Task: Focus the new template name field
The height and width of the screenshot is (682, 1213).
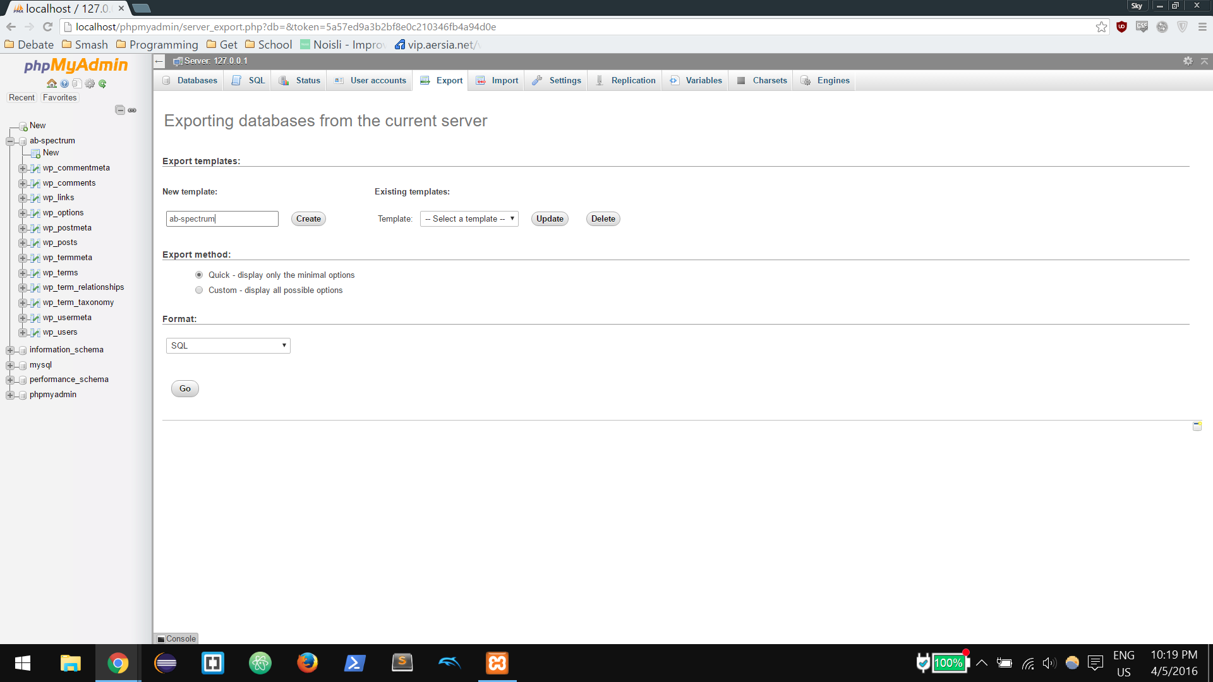Action: (x=222, y=218)
